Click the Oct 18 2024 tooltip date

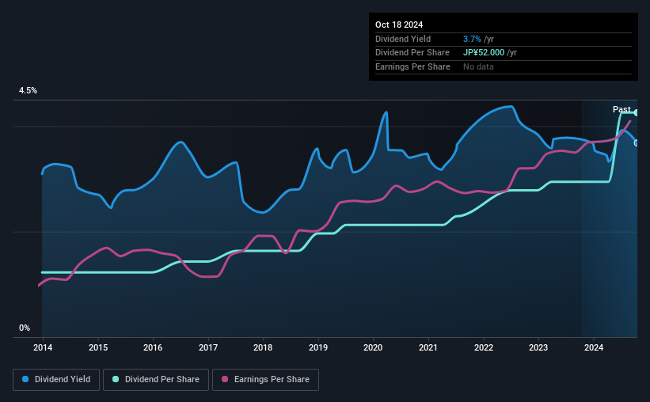(x=399, y=25)
